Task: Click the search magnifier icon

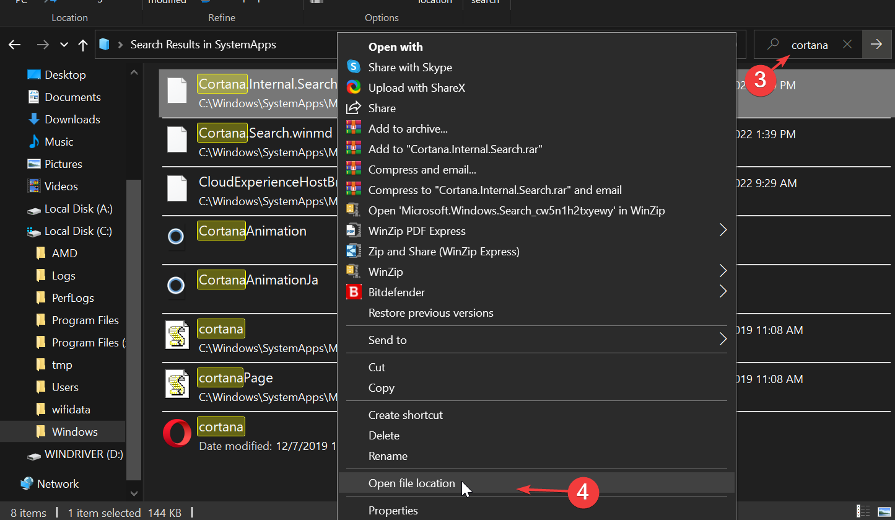Action: tap(773, 45)
